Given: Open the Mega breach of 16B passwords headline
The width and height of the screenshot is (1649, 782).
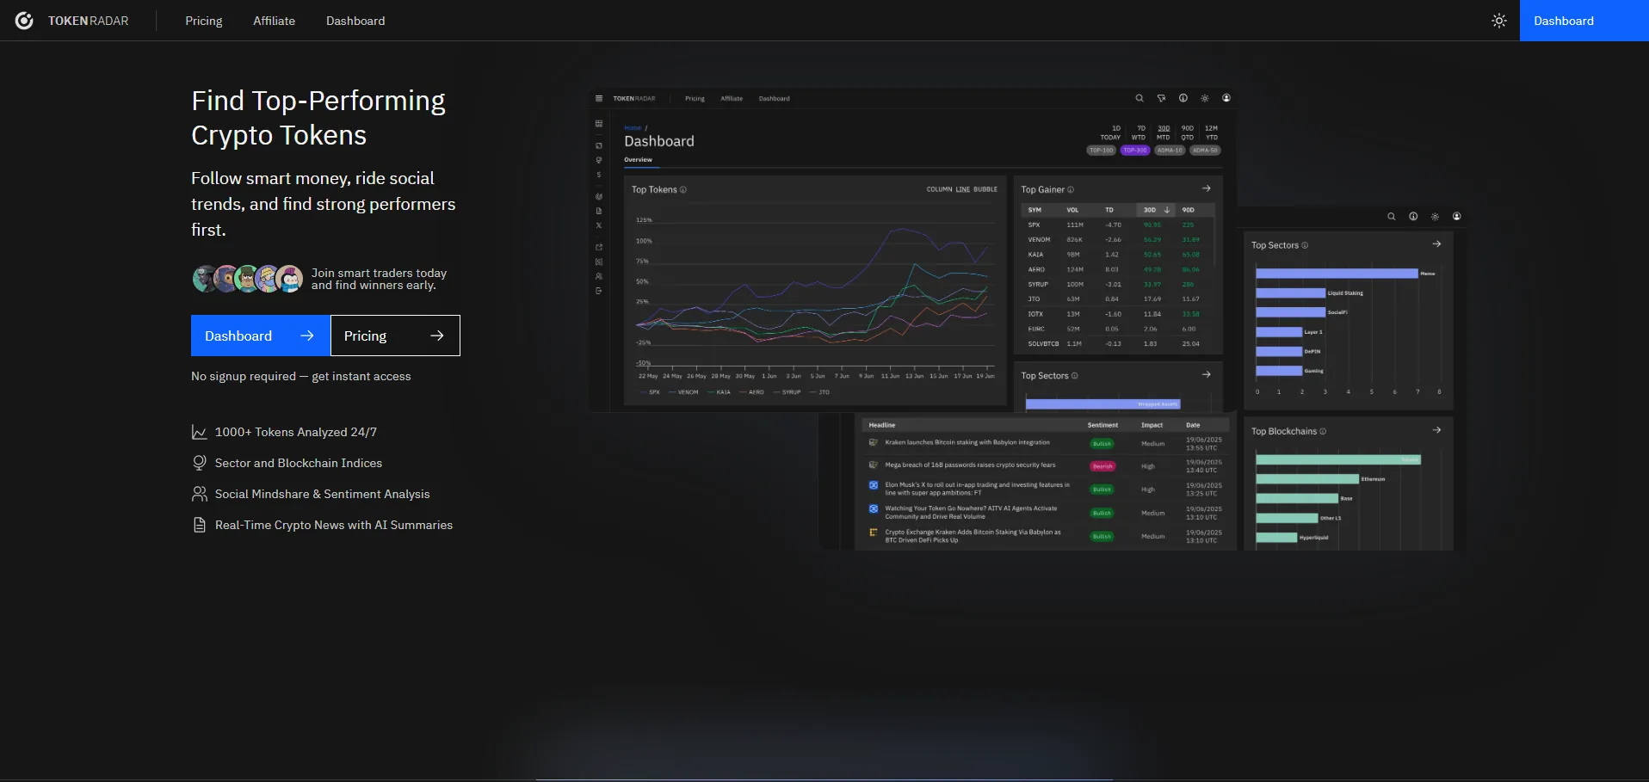Looking at the screenshot, I should [970, 465].
